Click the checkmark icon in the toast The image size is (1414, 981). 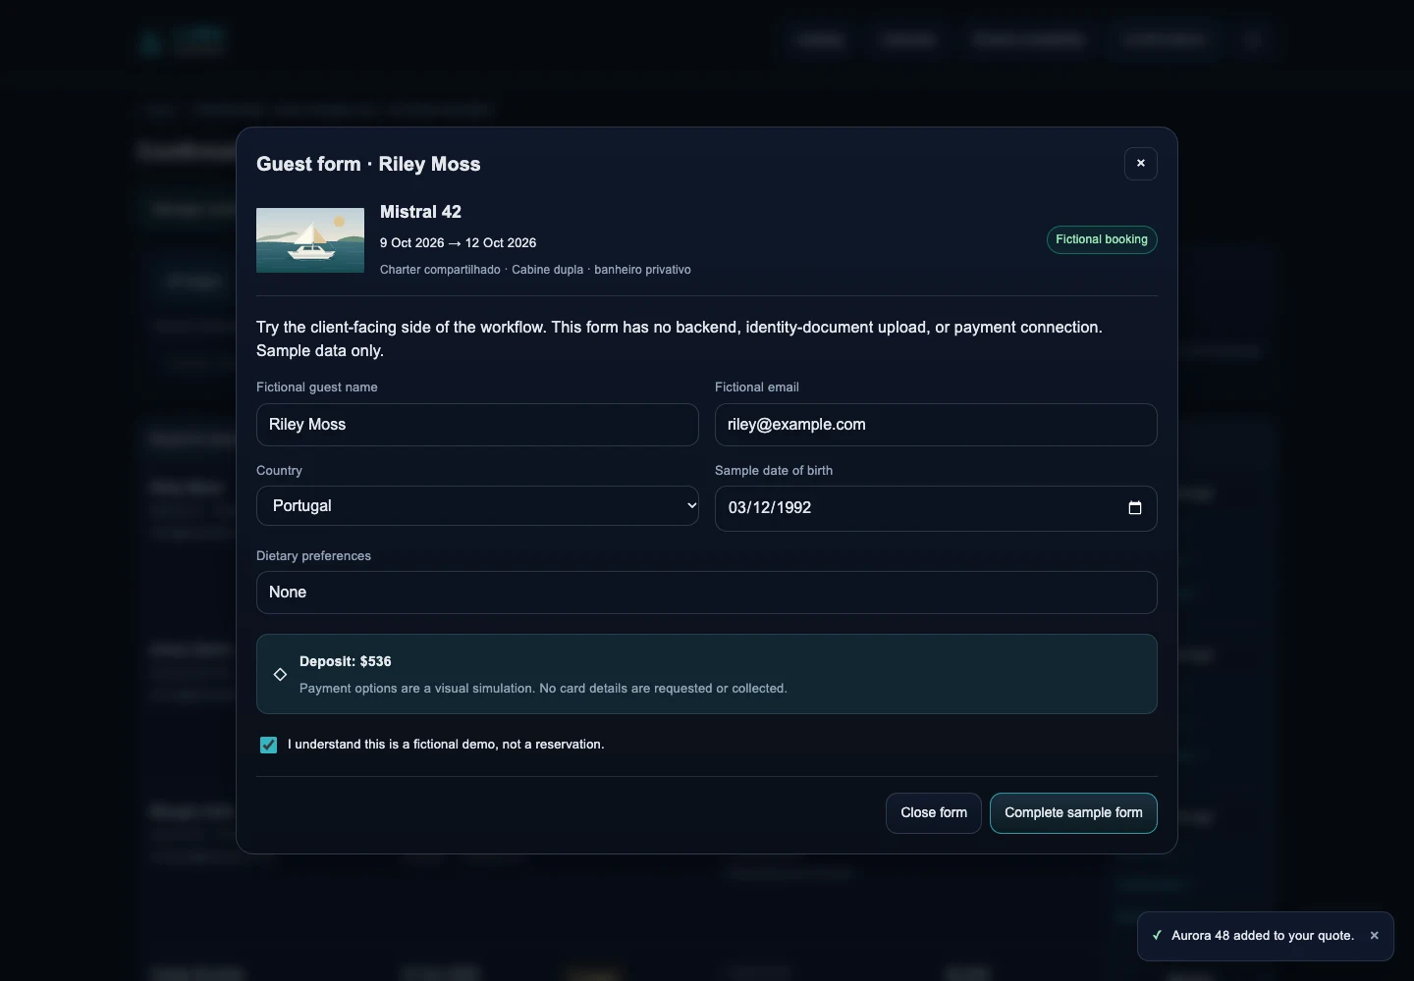tap(1157, 936)
